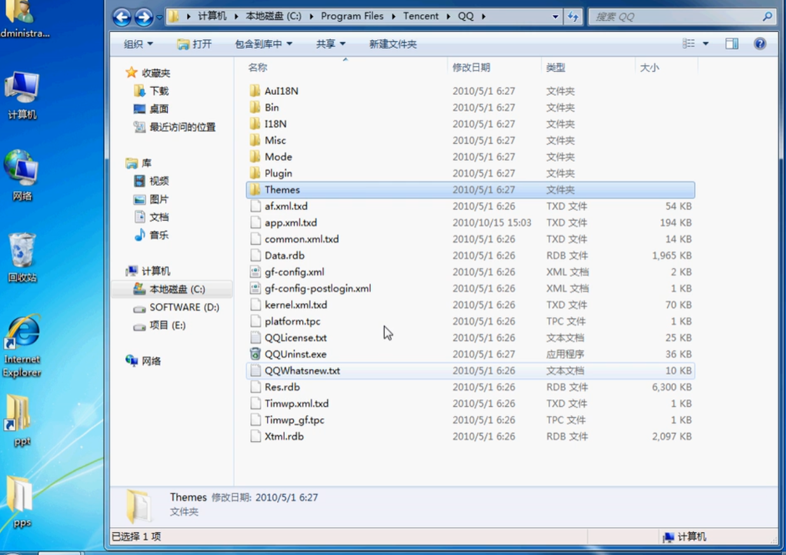Image resolution: width=786 pixels, height=555 pixels.
Task: Click the search magnifier icon
Action: [768, 17]
